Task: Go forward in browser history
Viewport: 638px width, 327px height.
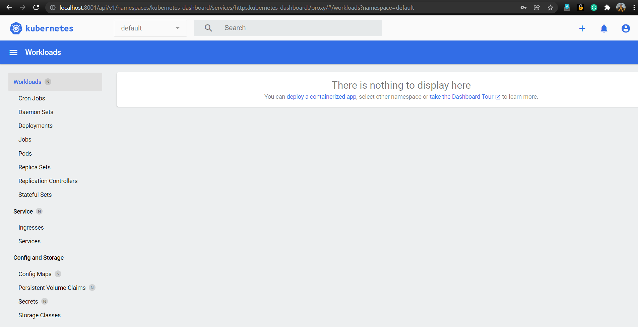Action: 22,7
